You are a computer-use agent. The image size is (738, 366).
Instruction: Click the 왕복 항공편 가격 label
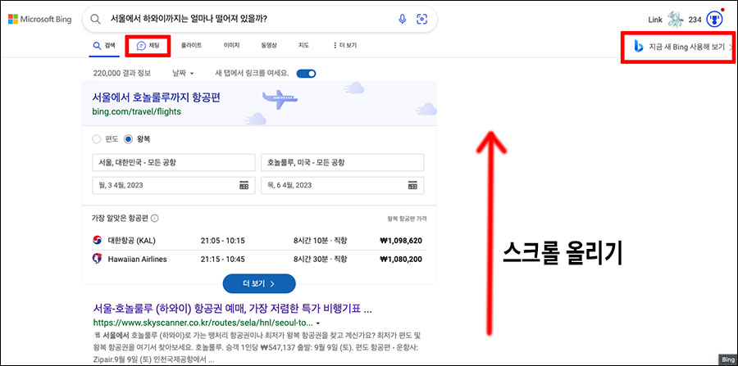click(407, 219)
